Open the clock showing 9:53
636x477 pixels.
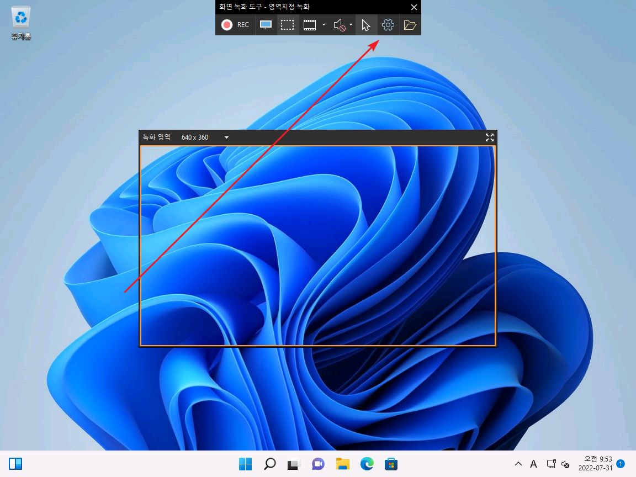click(x=596, y=463)
